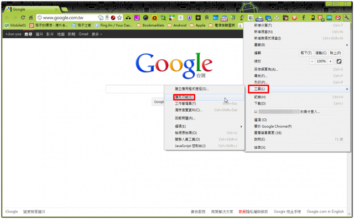Toggle full screen from the zoom row icon

click(x=339, y=61)
